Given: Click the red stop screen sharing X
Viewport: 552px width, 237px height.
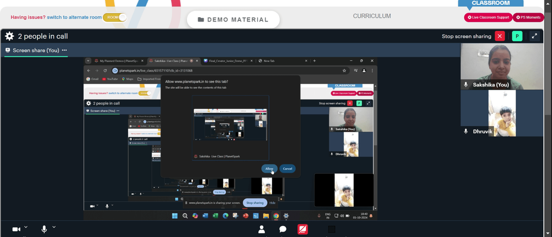Looking at the screenshot, I should pos(500,36).
